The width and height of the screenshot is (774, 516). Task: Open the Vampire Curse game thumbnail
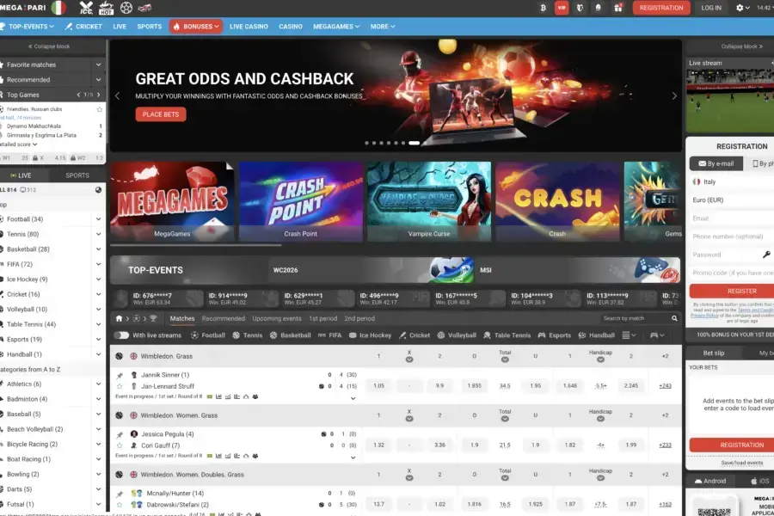pos(429,201)
